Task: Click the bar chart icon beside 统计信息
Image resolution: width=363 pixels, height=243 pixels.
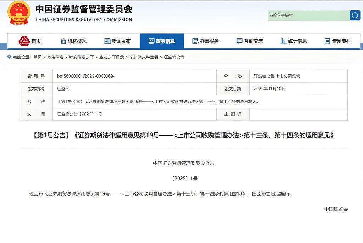Action: click(284, 41)
